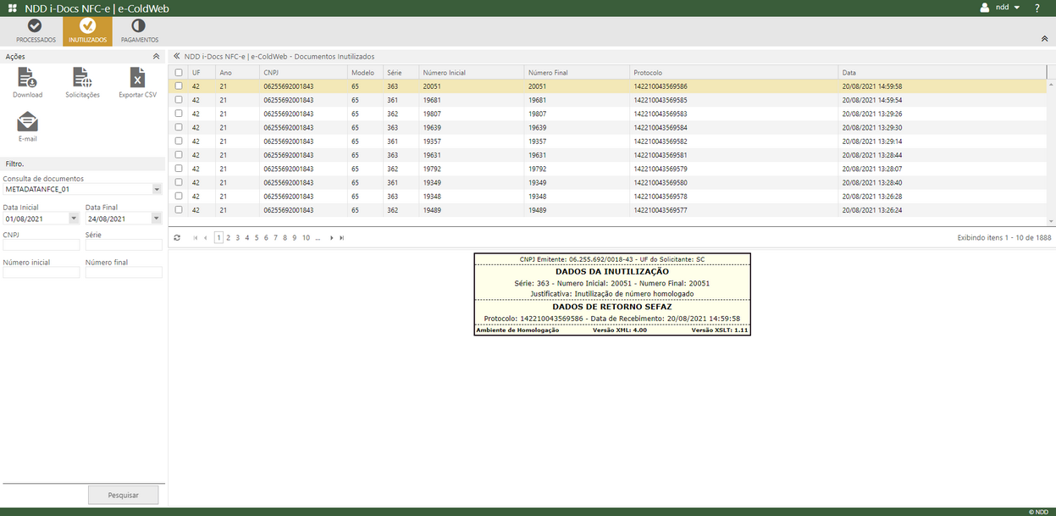This screenshot has height=516, width=1056.
Task: Open the app grid icon beside the title
Action: tap(11, 8)
